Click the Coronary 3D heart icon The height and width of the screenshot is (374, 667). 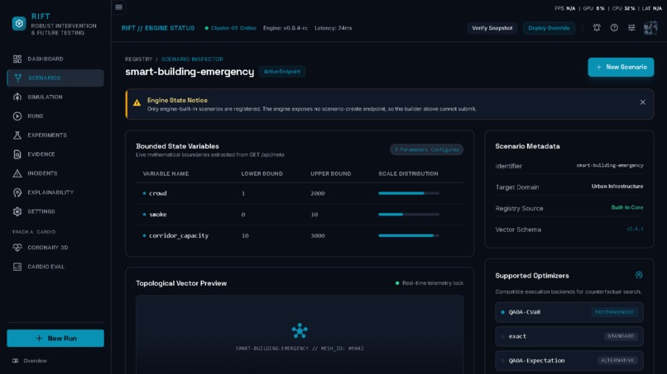17,248
